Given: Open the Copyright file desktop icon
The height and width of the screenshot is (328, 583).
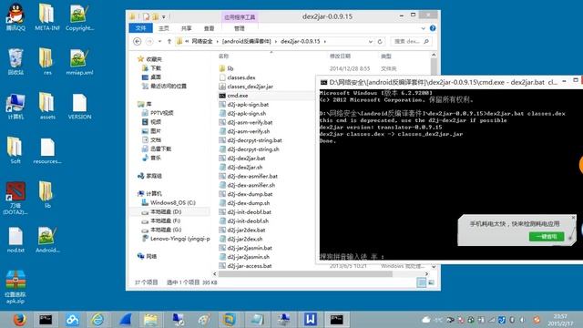Looking at the screenshot, I should [x=79, y=17].
